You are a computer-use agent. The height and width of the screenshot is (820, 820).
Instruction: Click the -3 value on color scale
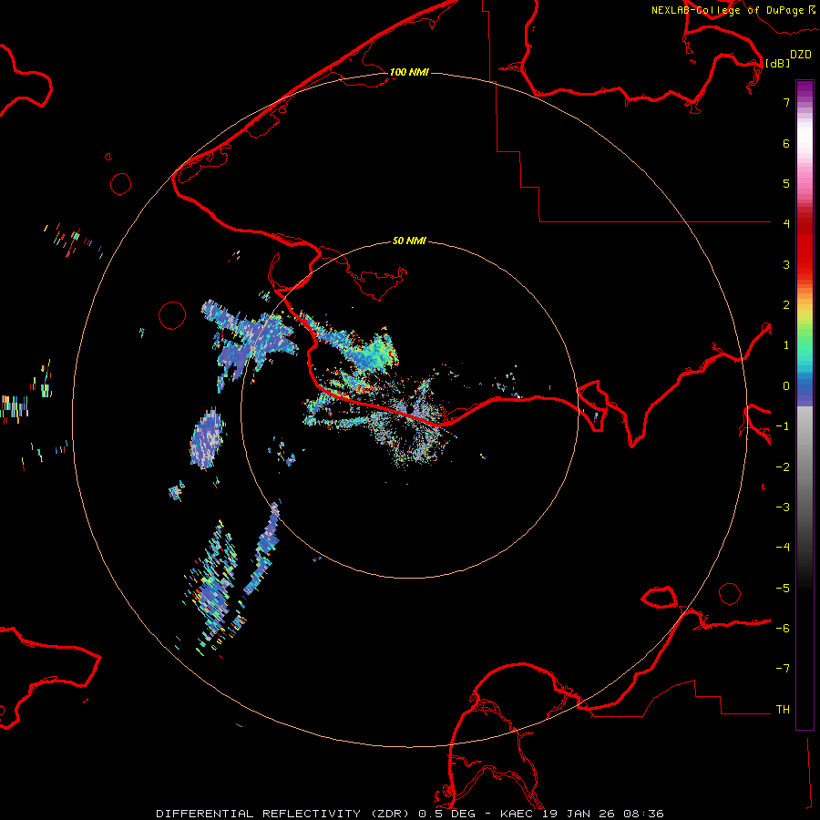pyautogui.click(x=783, y=507)
